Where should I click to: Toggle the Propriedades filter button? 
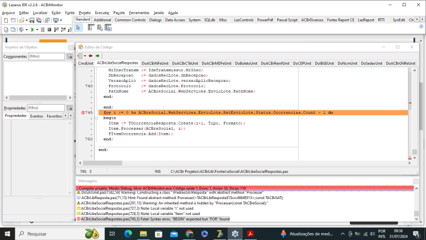pos(69,108)
